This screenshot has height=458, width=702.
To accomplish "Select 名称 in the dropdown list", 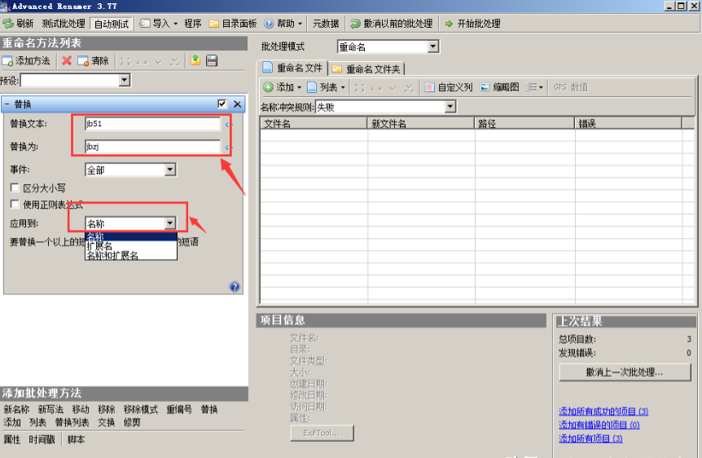I will (131, 236).
